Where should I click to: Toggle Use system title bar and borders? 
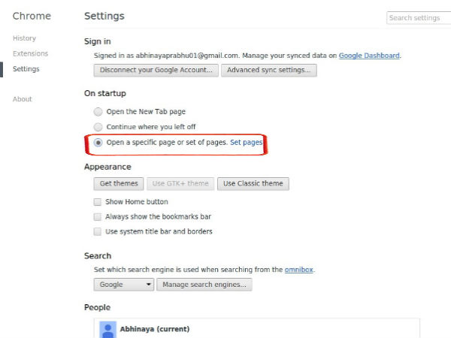pos(98,232)
